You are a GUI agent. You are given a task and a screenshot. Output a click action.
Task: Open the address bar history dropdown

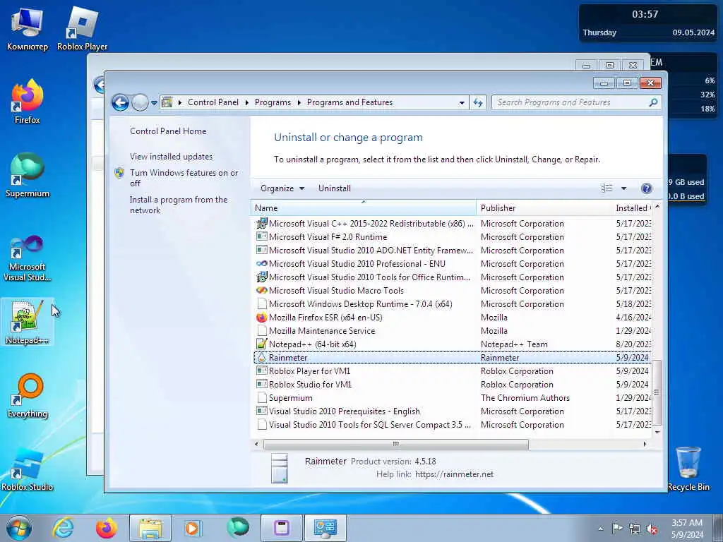point(462,103)
